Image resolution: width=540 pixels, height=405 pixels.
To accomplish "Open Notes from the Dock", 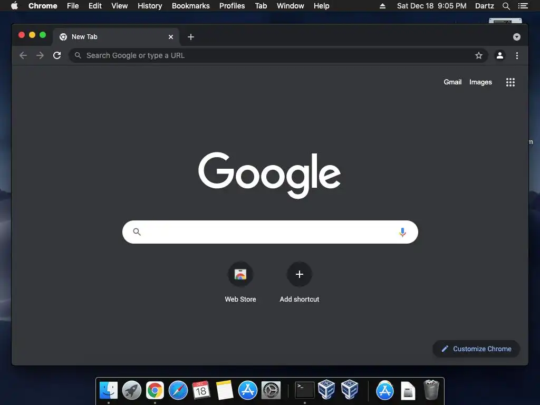I will tap(225, 390).
